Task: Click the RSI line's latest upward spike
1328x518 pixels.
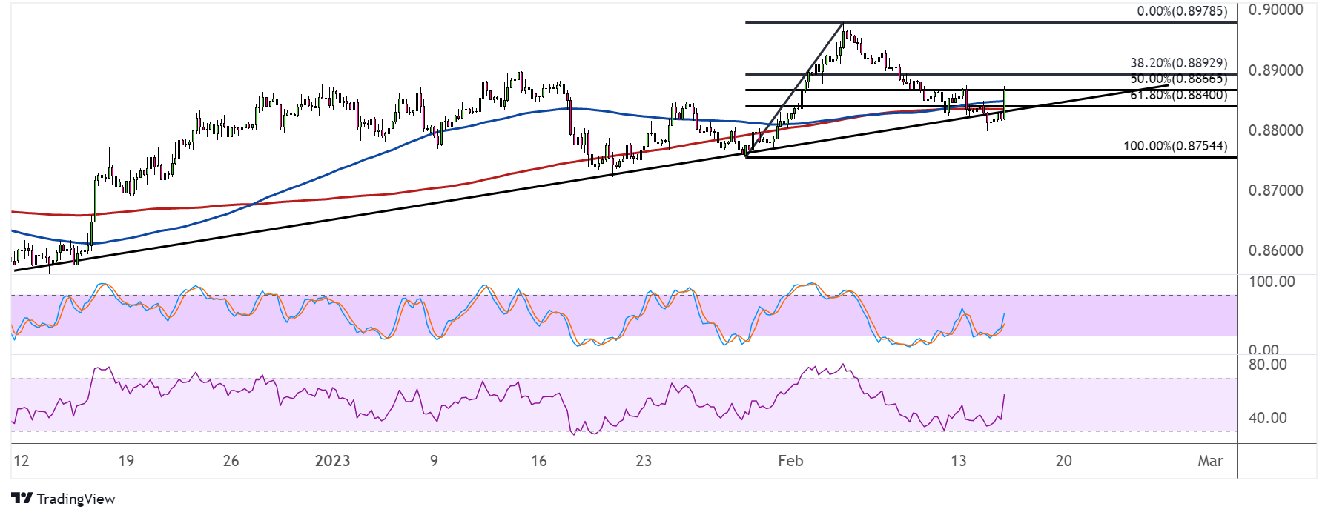Action: 1002,406
